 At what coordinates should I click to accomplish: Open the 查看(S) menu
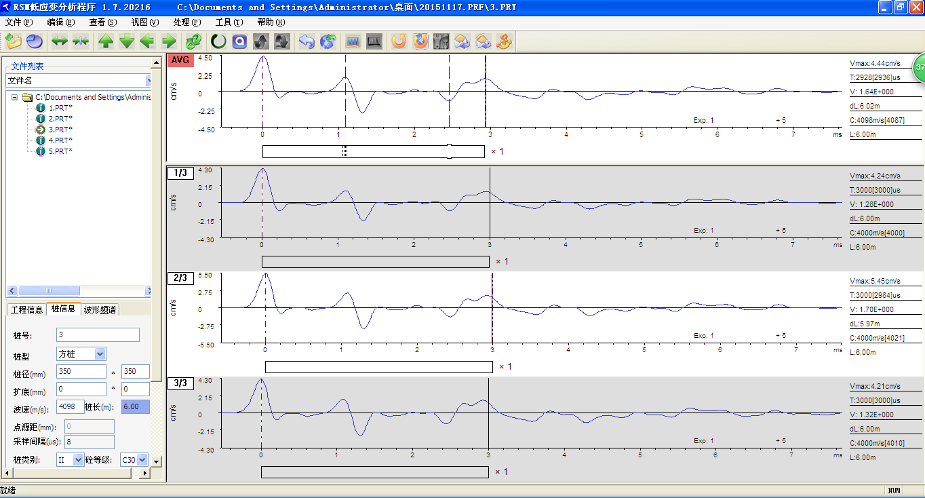pos(103,22)
